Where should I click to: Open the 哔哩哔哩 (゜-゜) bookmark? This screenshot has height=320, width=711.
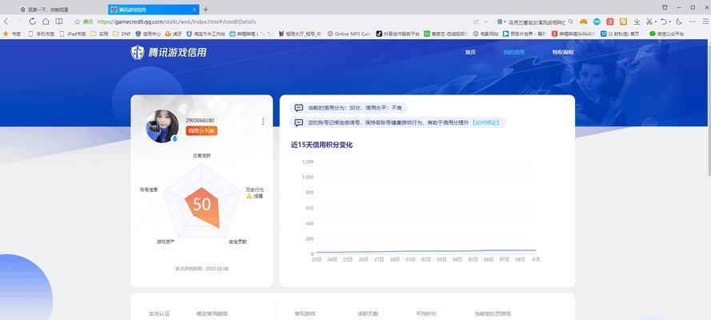pyautogui.click(x=252, y=34)
